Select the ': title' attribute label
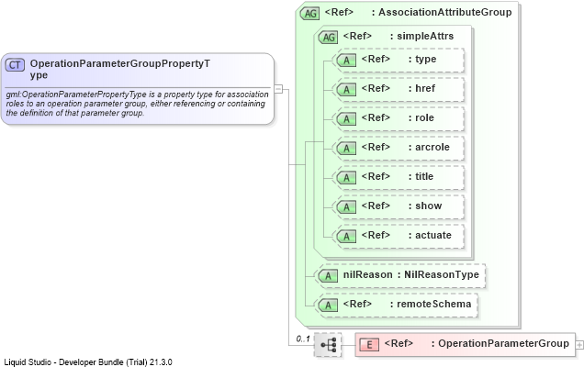The width and height of the screenshot is (584, 367). [421, 176]
